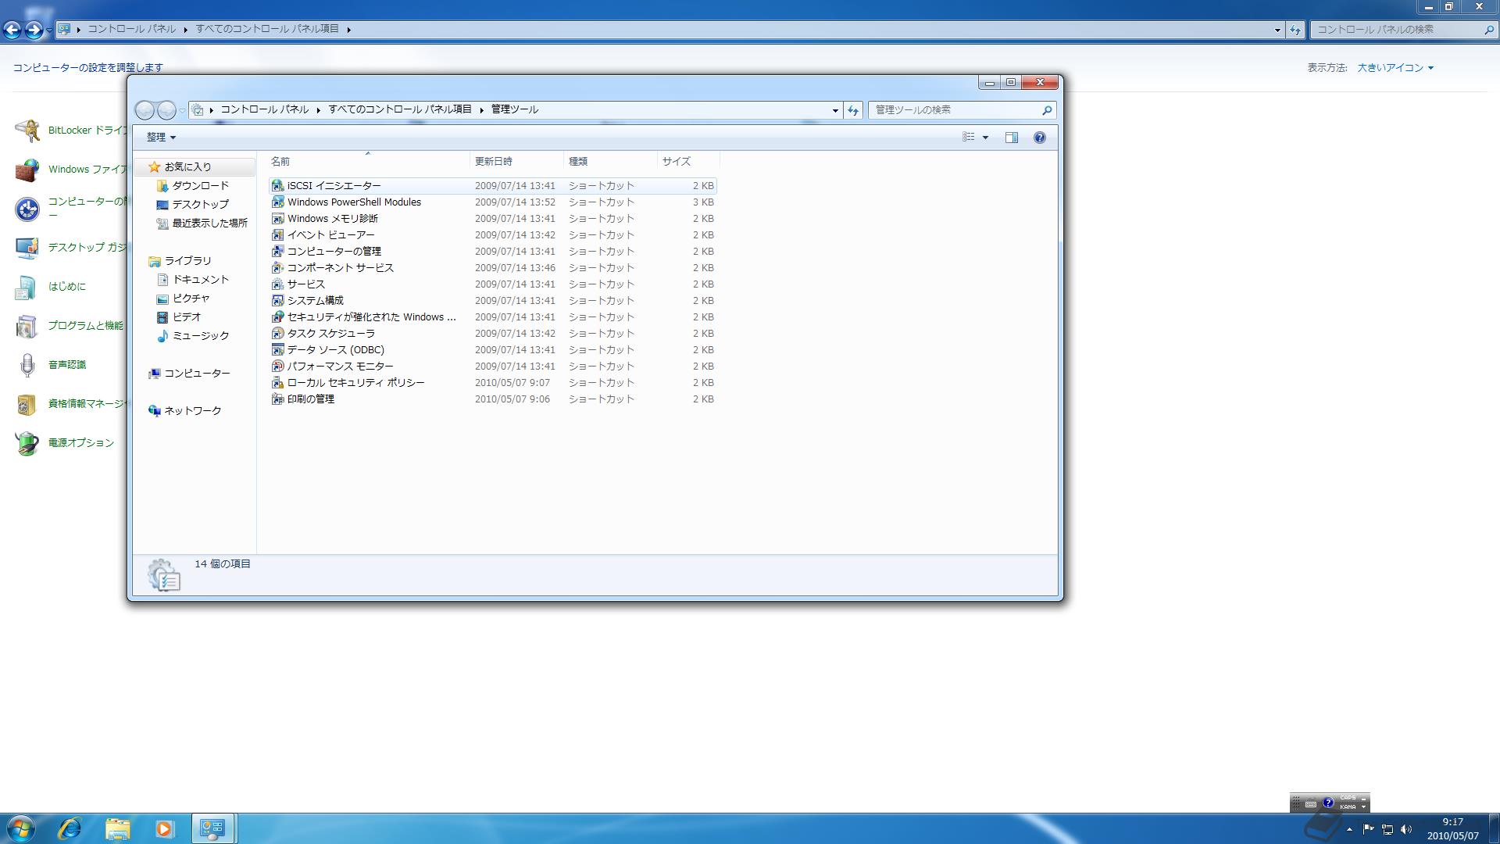Click the 音声認識 microphone icon

click(x=27, y=365)
